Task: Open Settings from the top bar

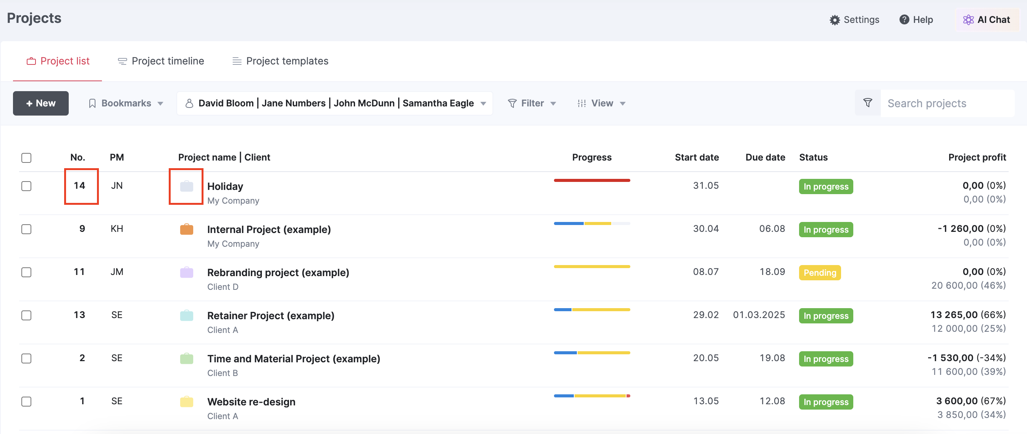Action: point(854,20)
